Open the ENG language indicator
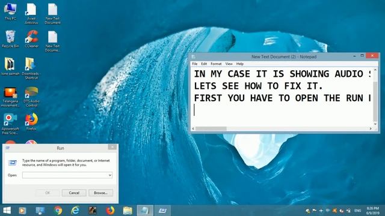This screenshot has height=216, width=385. coord(358,211)
